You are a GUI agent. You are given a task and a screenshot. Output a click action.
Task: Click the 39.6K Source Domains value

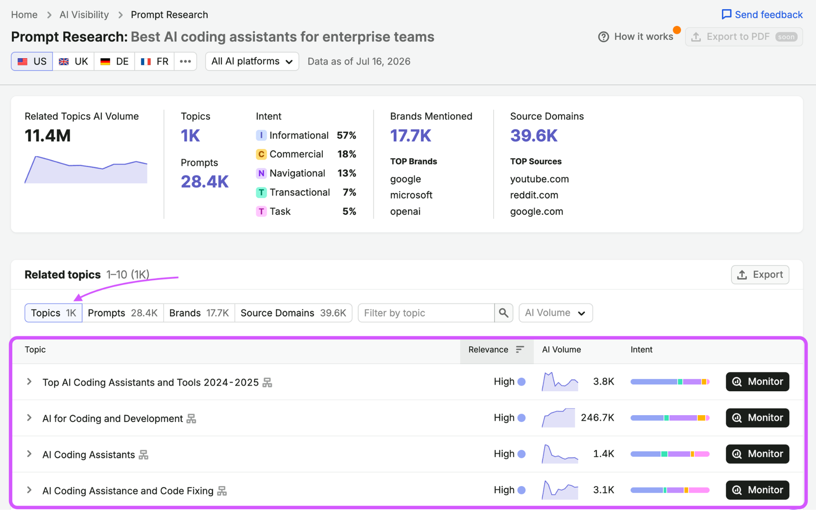pyautogui.click(x=534, y=136)
